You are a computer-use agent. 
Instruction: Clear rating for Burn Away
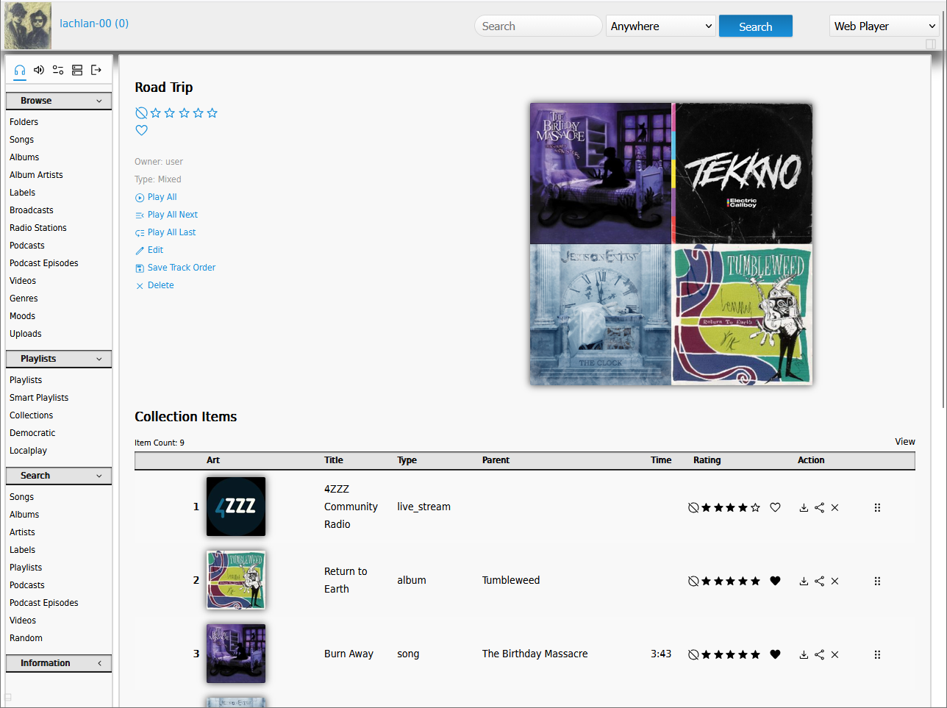693,654
